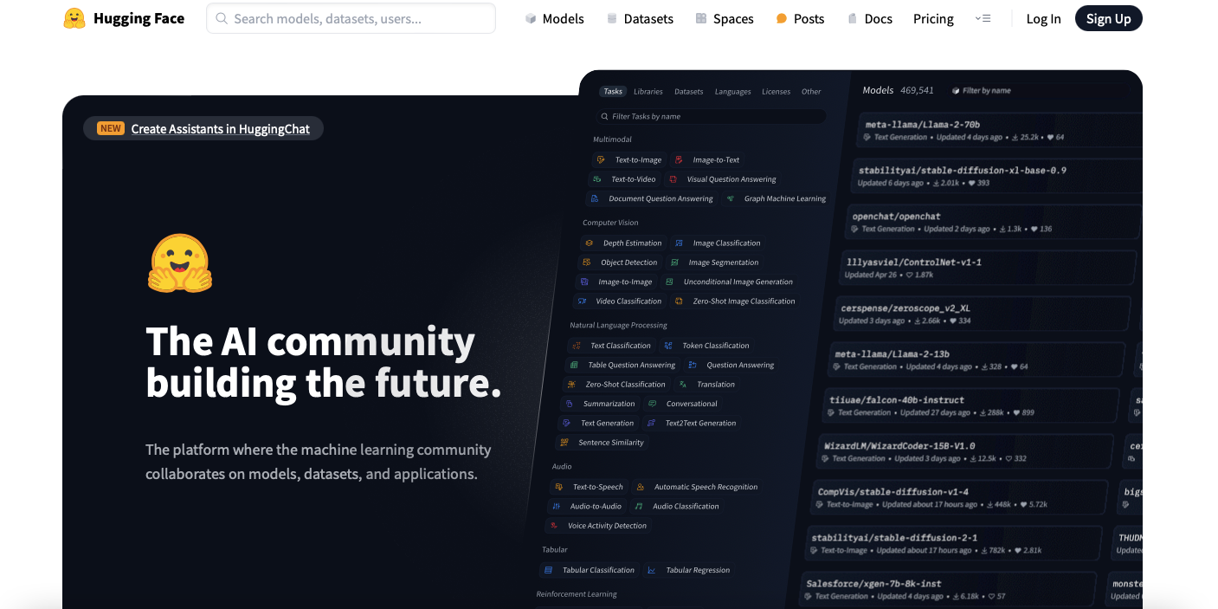
Task: Click the Table Question Answering task icon
Action: click(x=574, y=365)
